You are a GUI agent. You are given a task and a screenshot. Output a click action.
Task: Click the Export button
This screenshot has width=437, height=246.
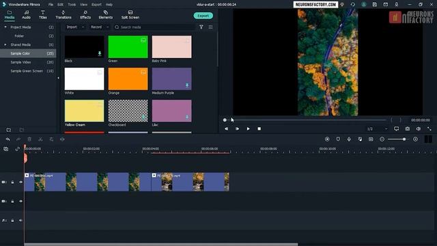pos(203,16)
